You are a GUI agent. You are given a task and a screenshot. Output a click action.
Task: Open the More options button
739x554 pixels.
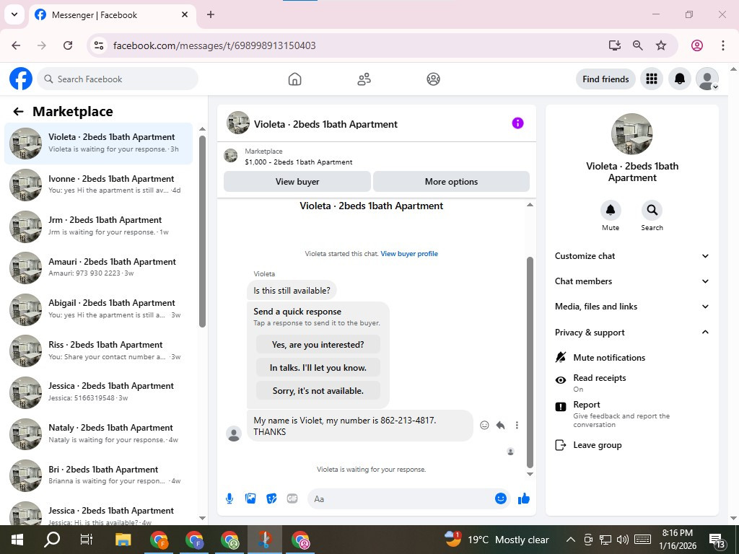point(451,181)
